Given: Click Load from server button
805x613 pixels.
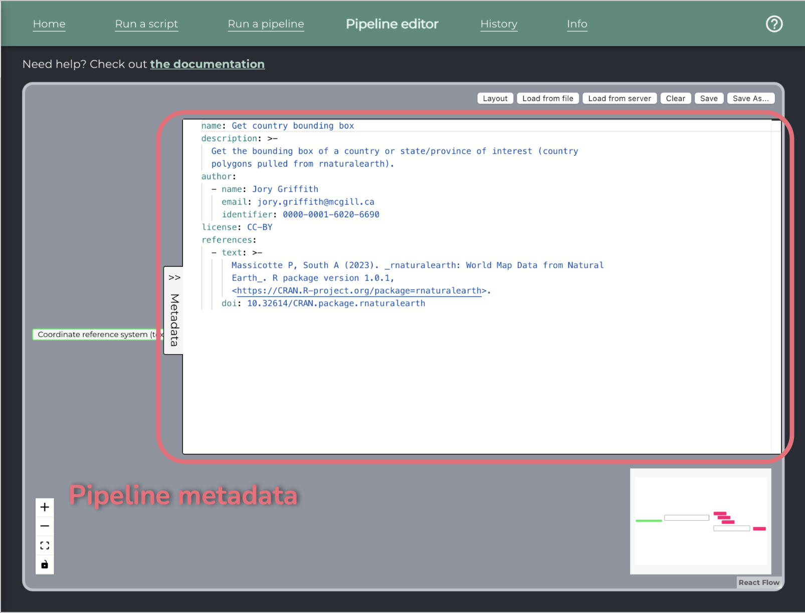Looking at the screenshot, I should coord(620,99).
